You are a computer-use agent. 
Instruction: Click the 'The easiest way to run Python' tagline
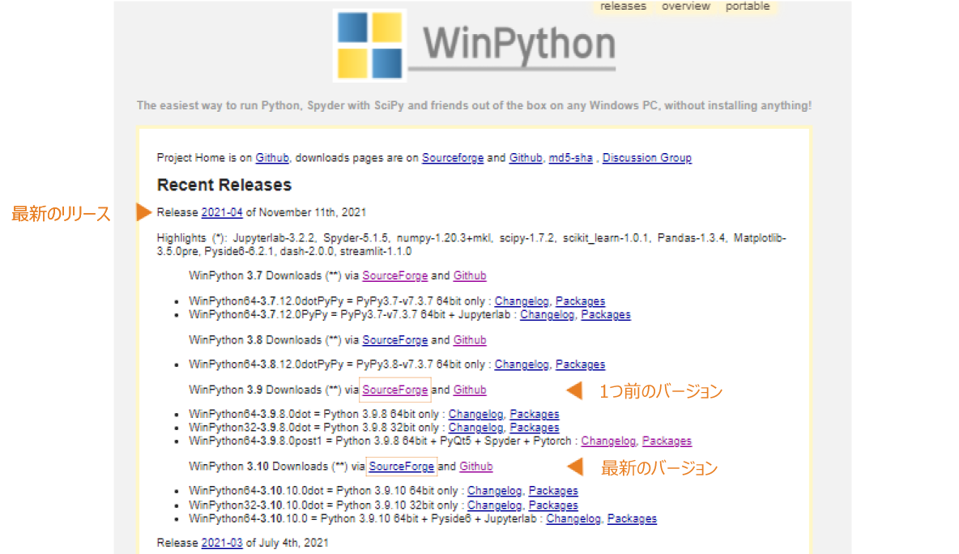(474, 105)
